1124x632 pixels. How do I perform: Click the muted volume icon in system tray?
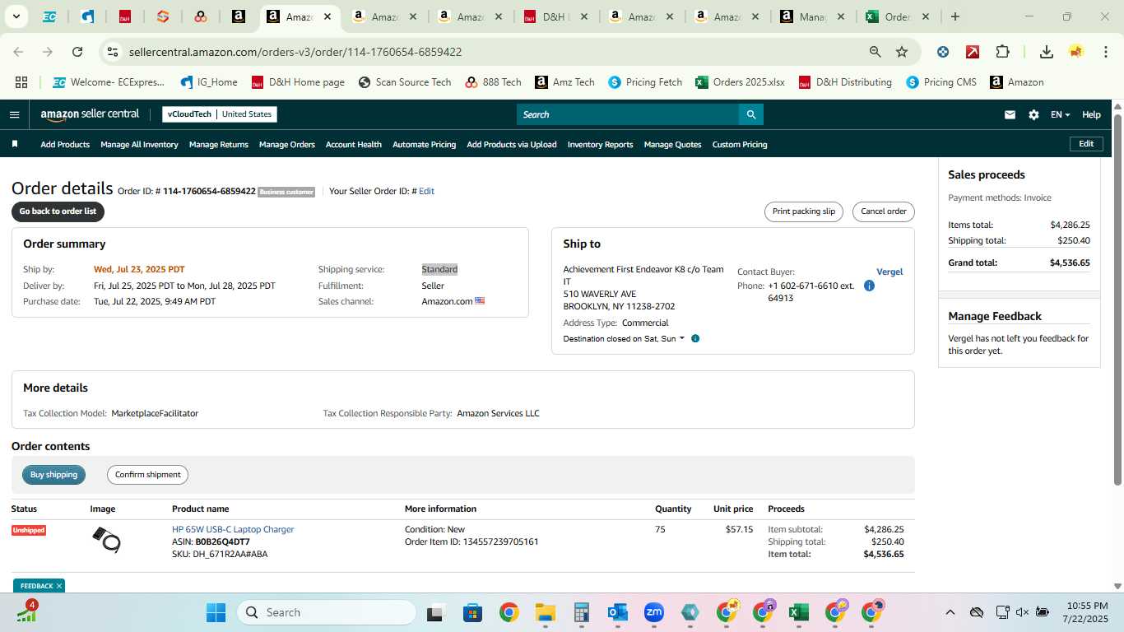(1022, 612)
